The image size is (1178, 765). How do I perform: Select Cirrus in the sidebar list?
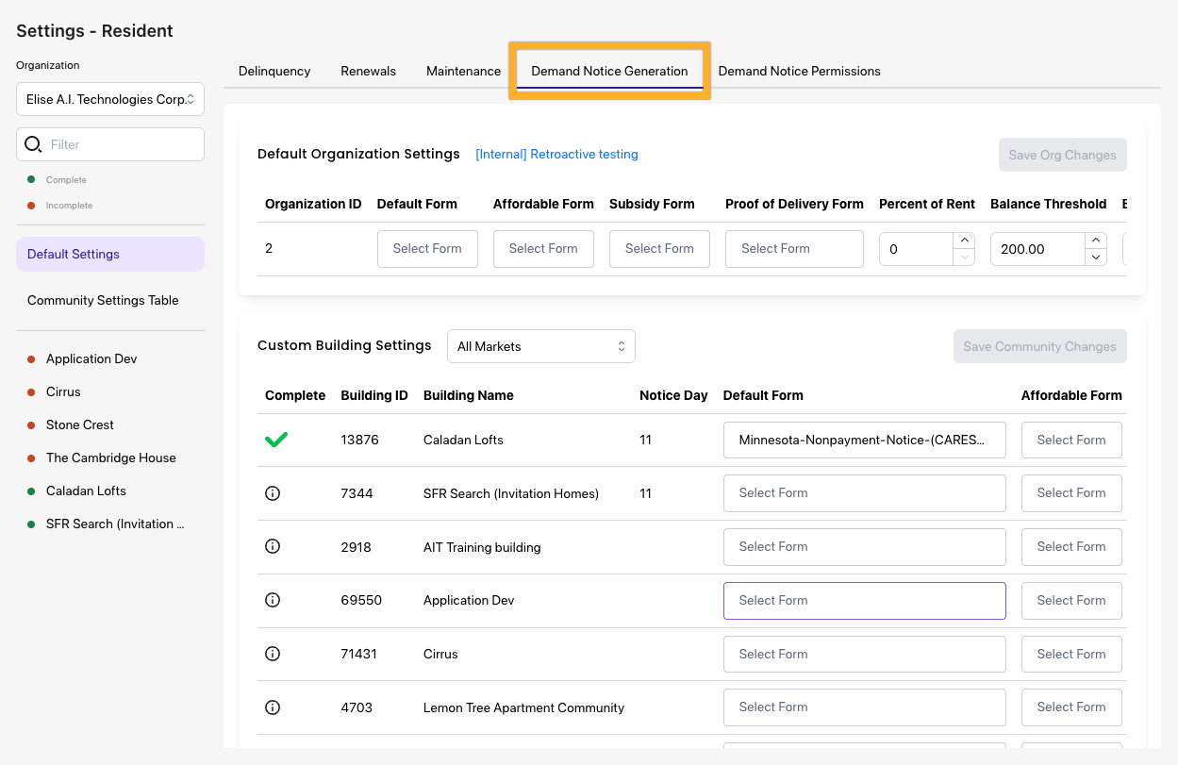pyautogui.click(x=63, y=391)
